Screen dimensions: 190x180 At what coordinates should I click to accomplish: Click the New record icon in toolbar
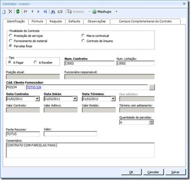point(4,12)
